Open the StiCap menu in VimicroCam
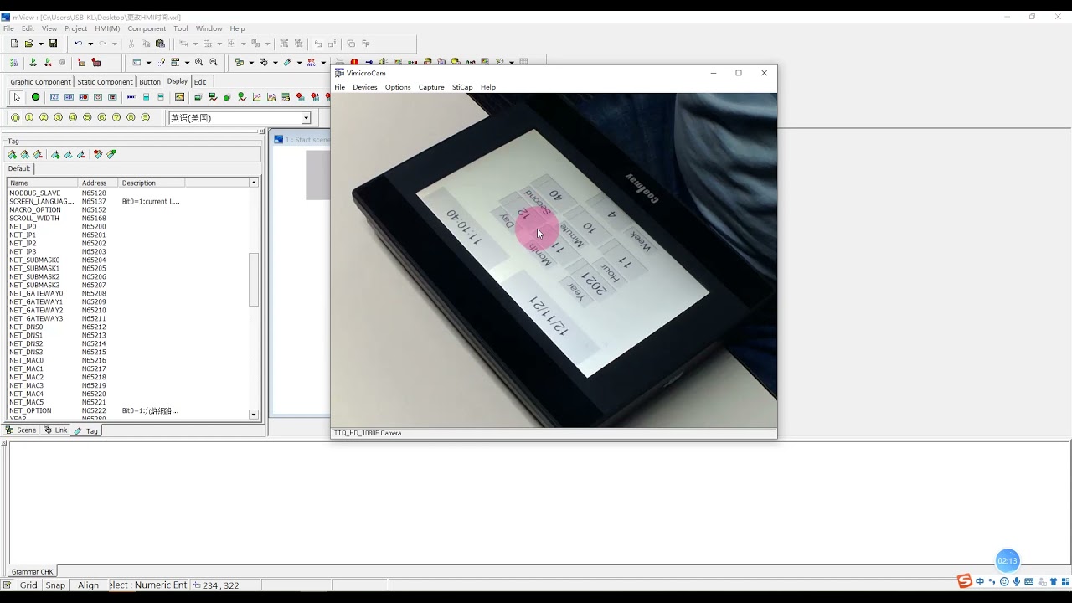This screenshot has width=1072, height=603. [x=462, y=87]
